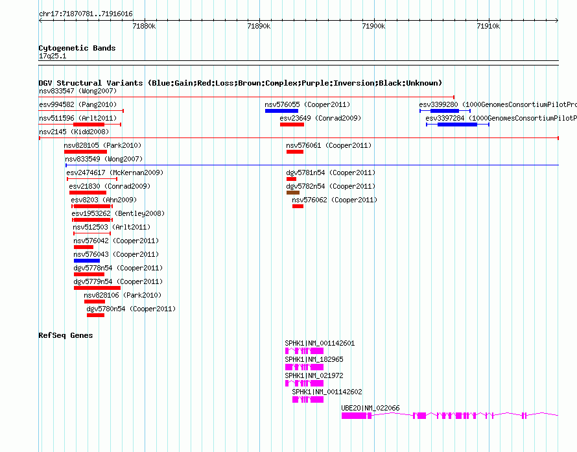Click the esv8203 (Ahn2009) variant label

[104, 200]
